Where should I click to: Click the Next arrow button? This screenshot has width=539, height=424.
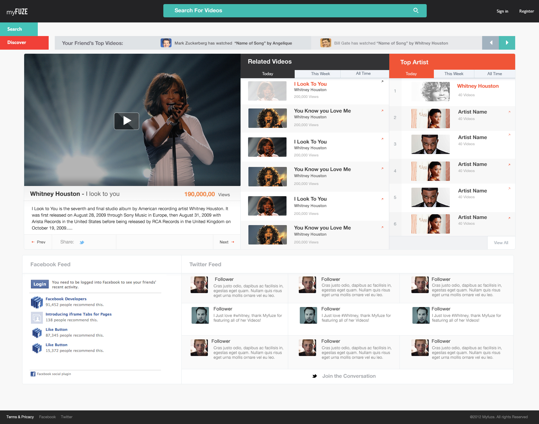coord(227,242)
